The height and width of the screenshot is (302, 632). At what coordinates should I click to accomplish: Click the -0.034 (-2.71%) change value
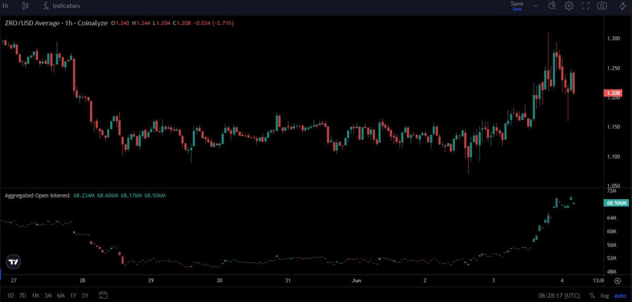pos(213,23)
